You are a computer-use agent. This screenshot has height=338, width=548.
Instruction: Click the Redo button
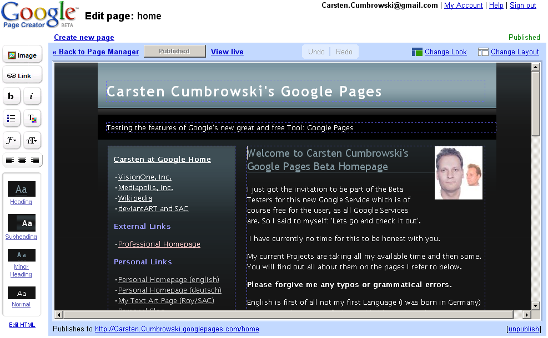click(344, 52)
